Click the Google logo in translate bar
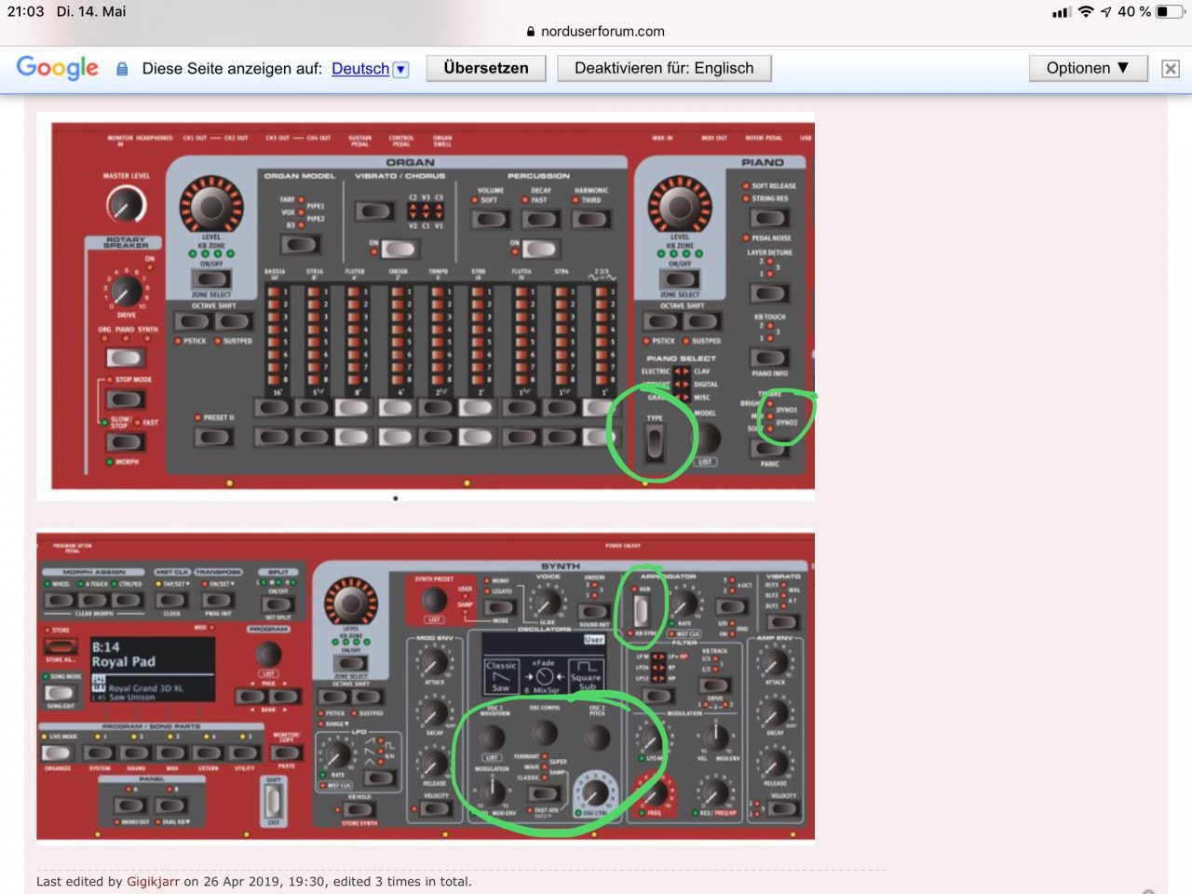 point(58,68)
